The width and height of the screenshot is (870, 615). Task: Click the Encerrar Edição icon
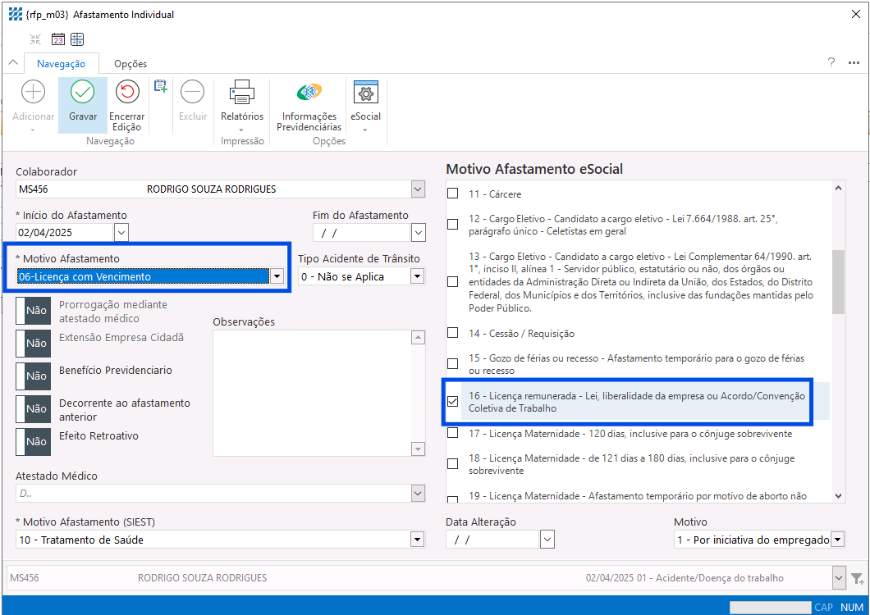(x=126, y=92)
